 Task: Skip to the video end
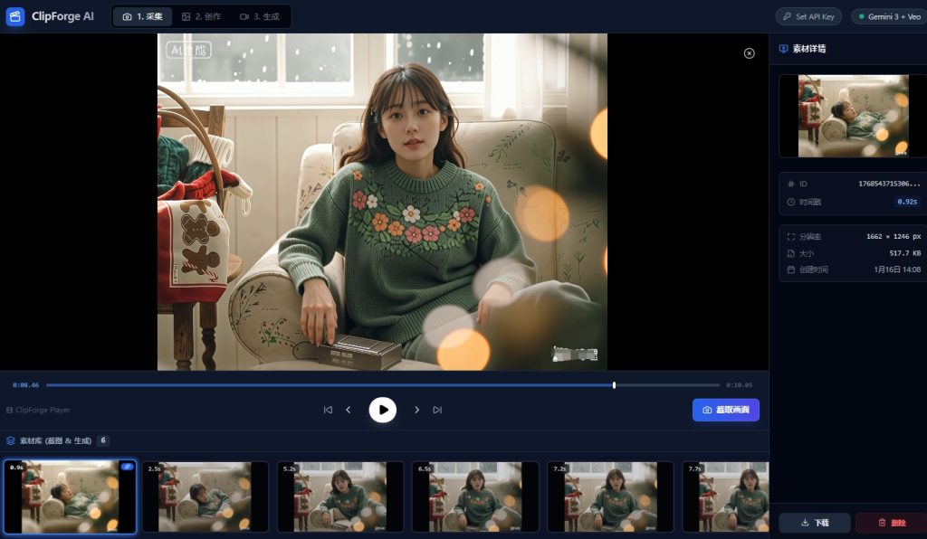tap(438, 409)
